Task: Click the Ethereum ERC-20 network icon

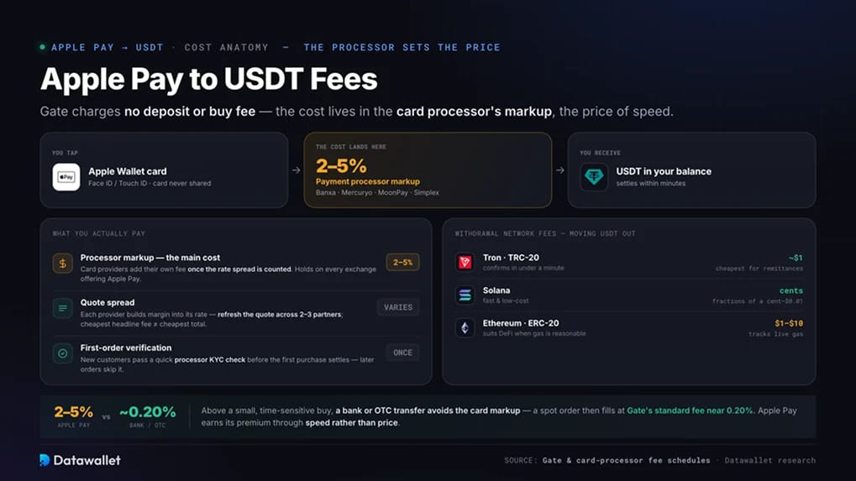Action: 465,327
